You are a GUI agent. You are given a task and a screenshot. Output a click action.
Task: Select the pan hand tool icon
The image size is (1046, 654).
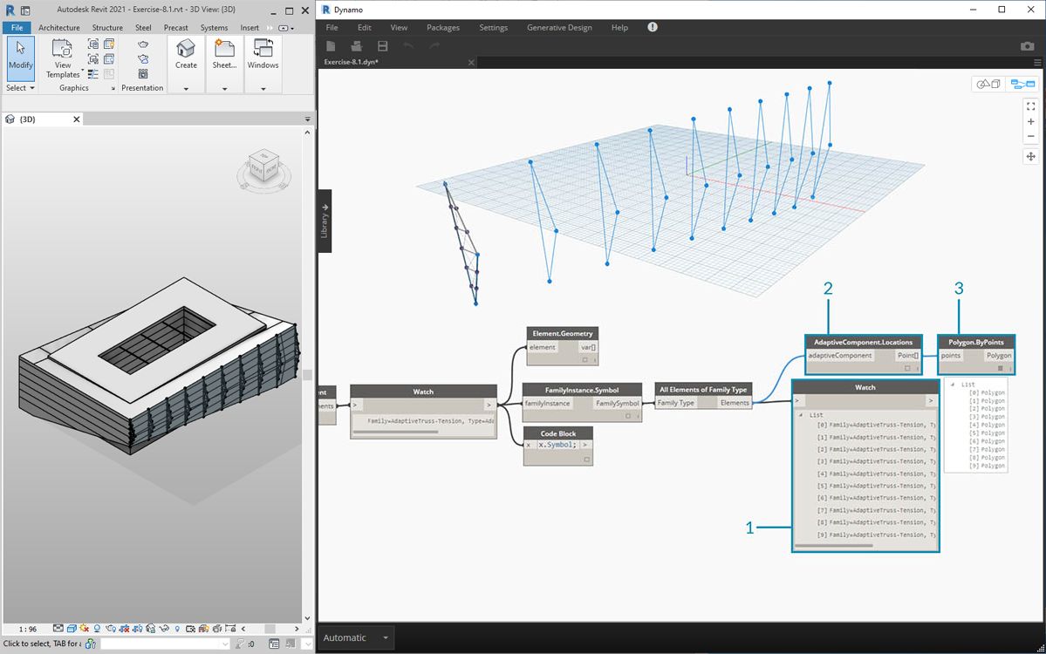pyautogui.click(x=1030, y=157)
